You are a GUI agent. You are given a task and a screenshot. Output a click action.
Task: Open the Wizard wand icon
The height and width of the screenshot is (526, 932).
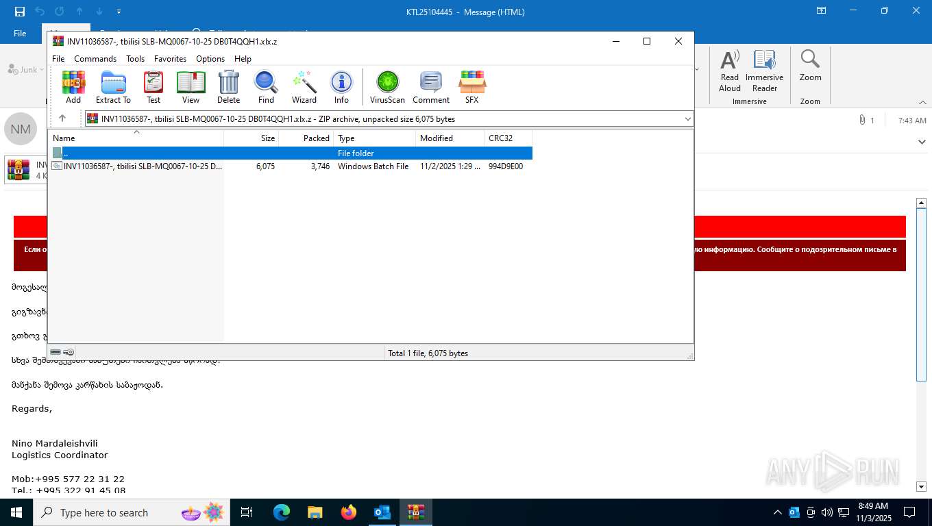304,87
